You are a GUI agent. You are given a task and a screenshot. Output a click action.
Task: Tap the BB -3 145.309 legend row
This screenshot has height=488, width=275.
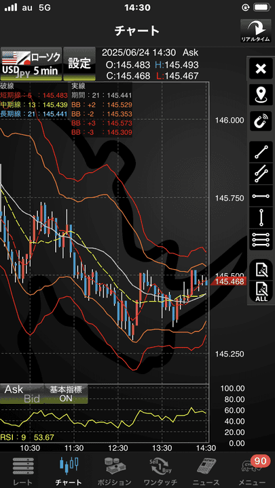pos(102,133)
